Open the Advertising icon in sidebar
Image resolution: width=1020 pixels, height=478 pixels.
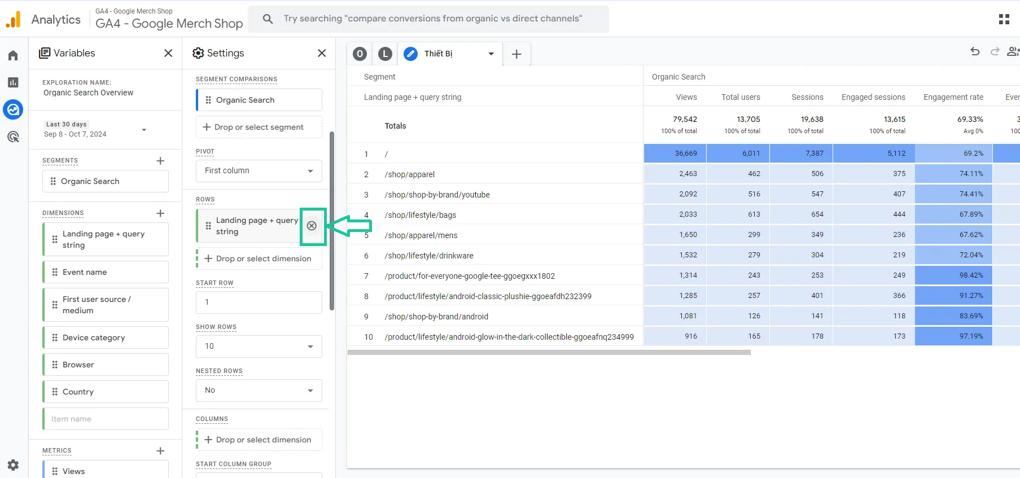(x=13, y=137)
